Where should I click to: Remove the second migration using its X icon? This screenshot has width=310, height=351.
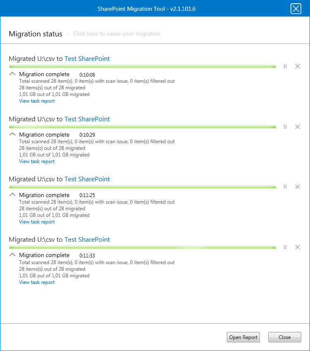pos(298,127)
